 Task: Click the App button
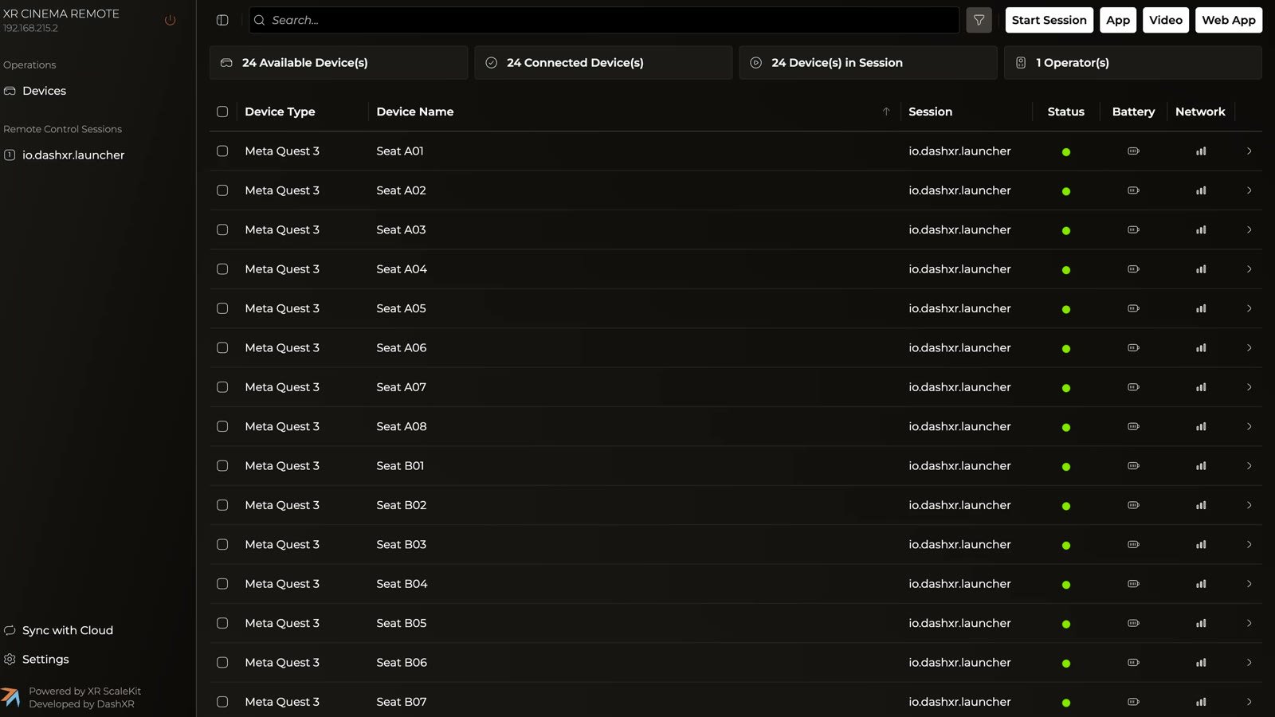coord(1118,20)
